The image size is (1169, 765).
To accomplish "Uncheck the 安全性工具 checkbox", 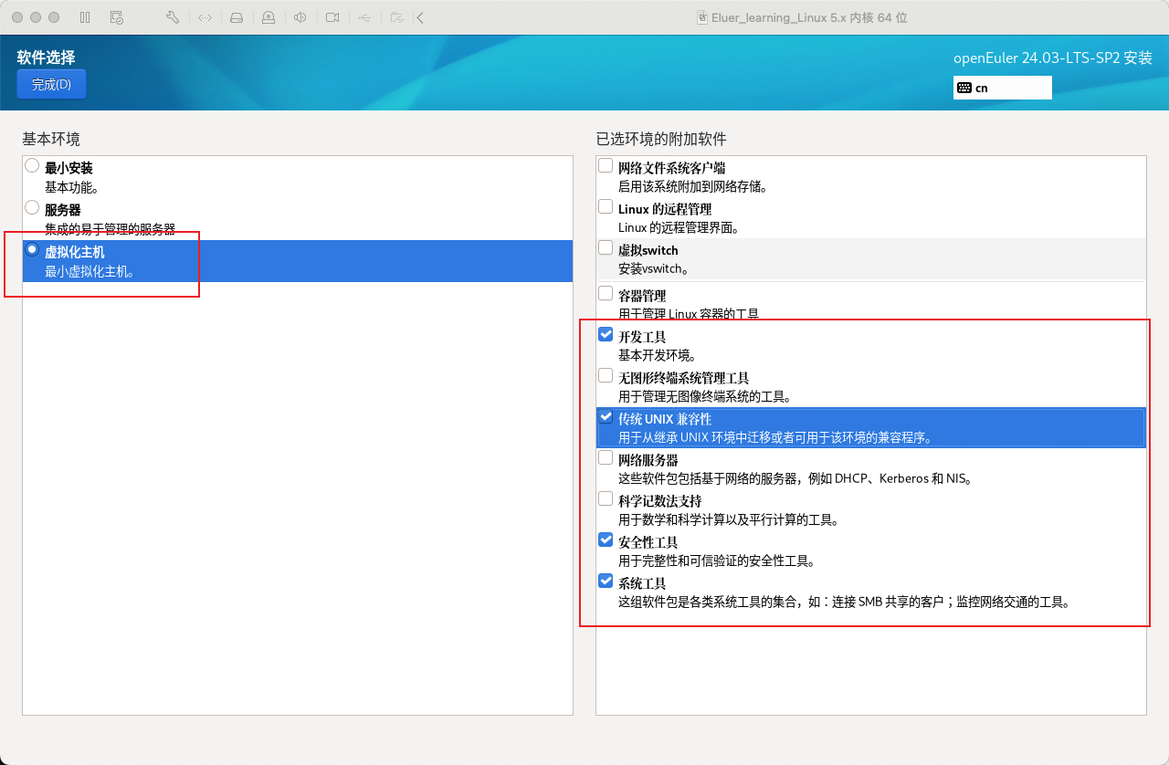I will click(606, 540).
